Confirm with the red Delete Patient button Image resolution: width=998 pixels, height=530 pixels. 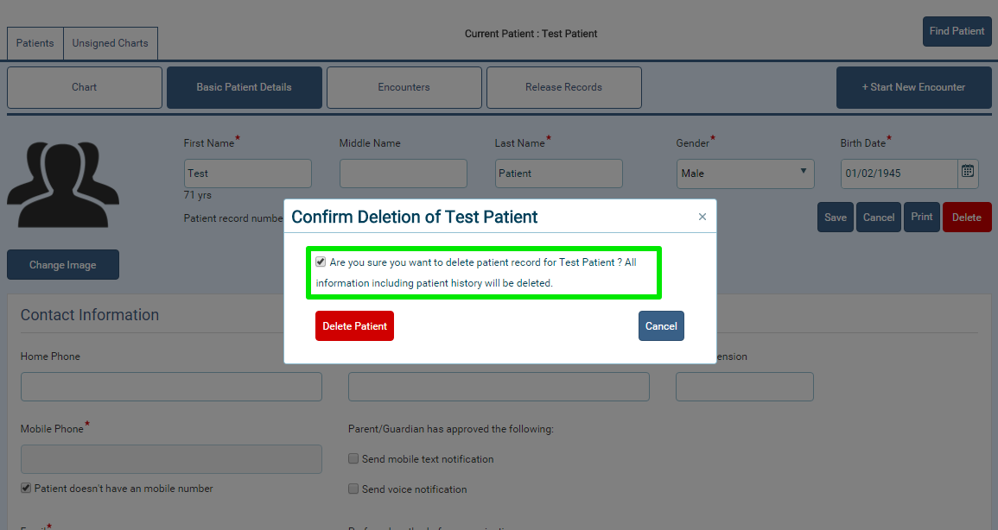pos(354,326)
